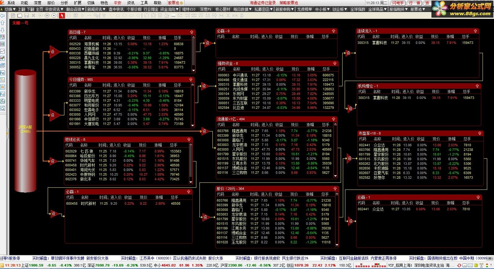The height and width of the screenshot is (269, 494).
Task: Click the back arrow icon at left
Action: 2,15
